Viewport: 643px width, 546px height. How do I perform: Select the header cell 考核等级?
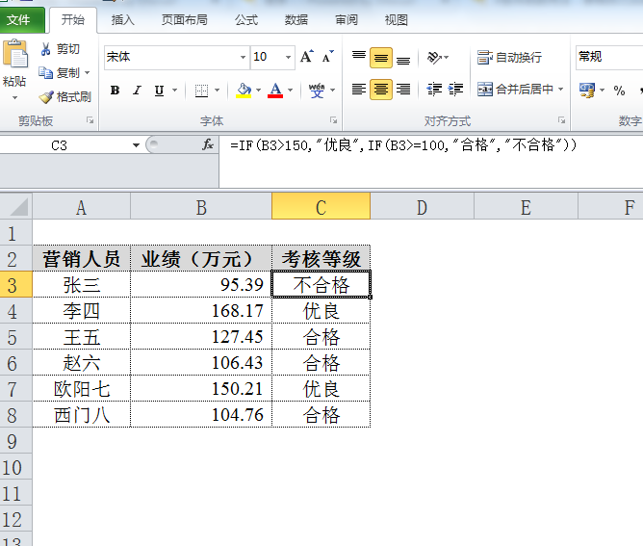click(x=321, y=258)
